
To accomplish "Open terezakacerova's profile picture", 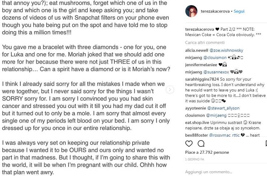I will click(191, 11).
